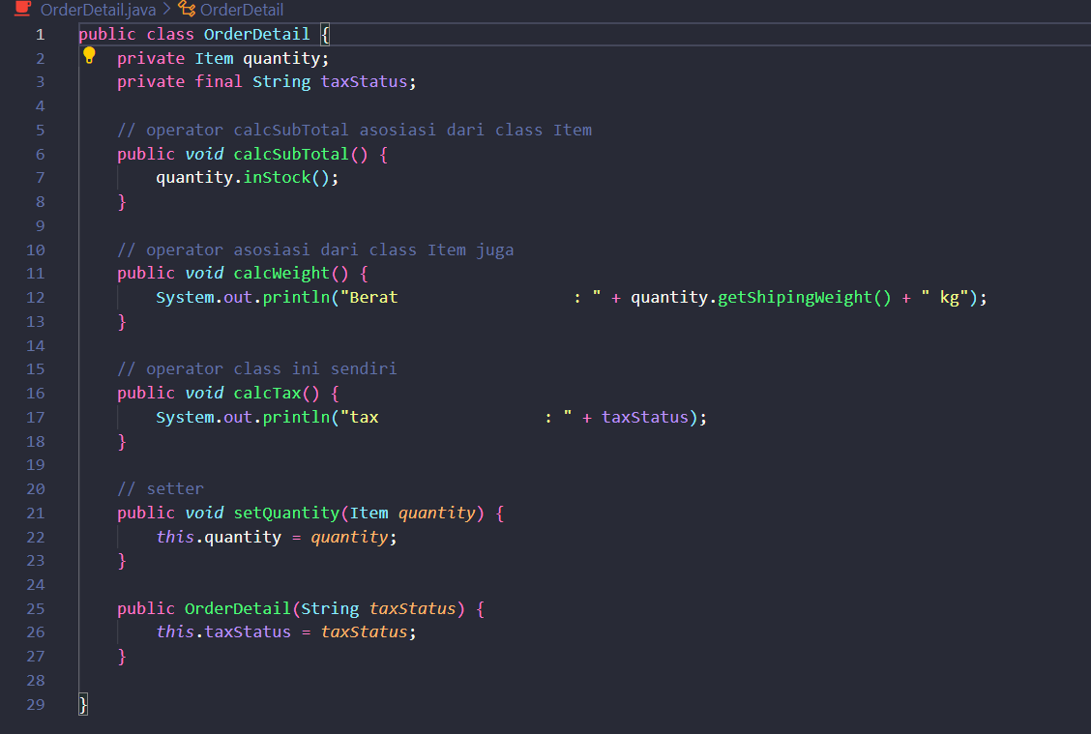Expand the breadcrumb chevron separator
Screen dimensions: 1091x734
click(167, 10)
